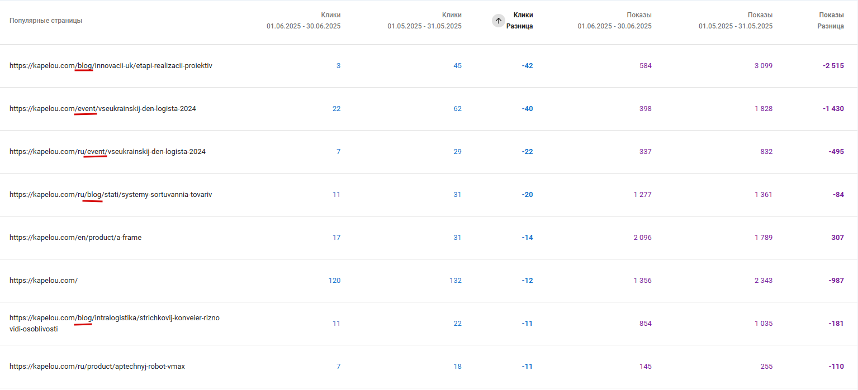858x390 pixels.
Task: Click the June impressions value 1 277
Action: (x=643, y=195)
